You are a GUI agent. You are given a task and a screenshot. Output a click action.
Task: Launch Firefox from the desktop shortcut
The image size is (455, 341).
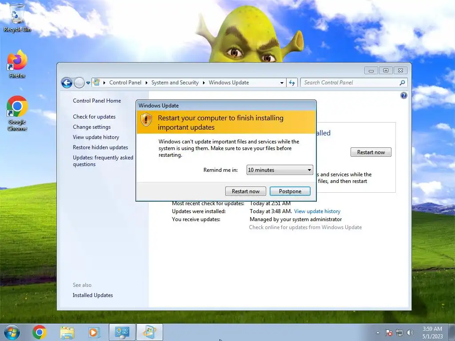coord(17,64)
